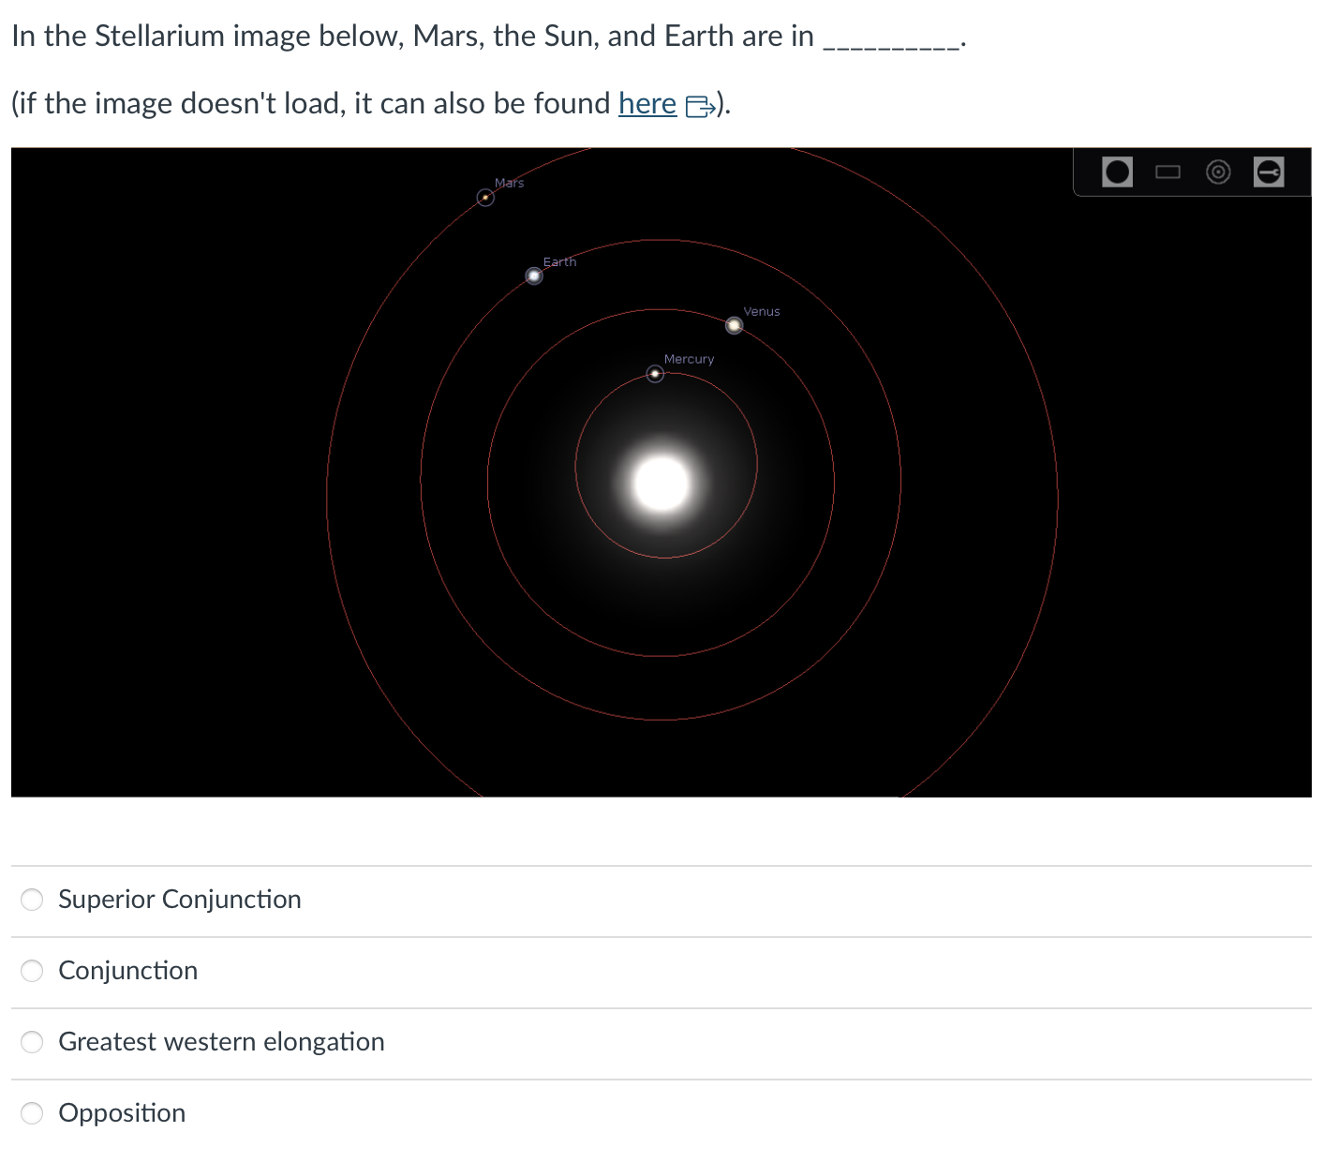The width and height of the screenshot is (1338, 1162).
Task: Open the 'here' hyperlink
Action: 647,103
